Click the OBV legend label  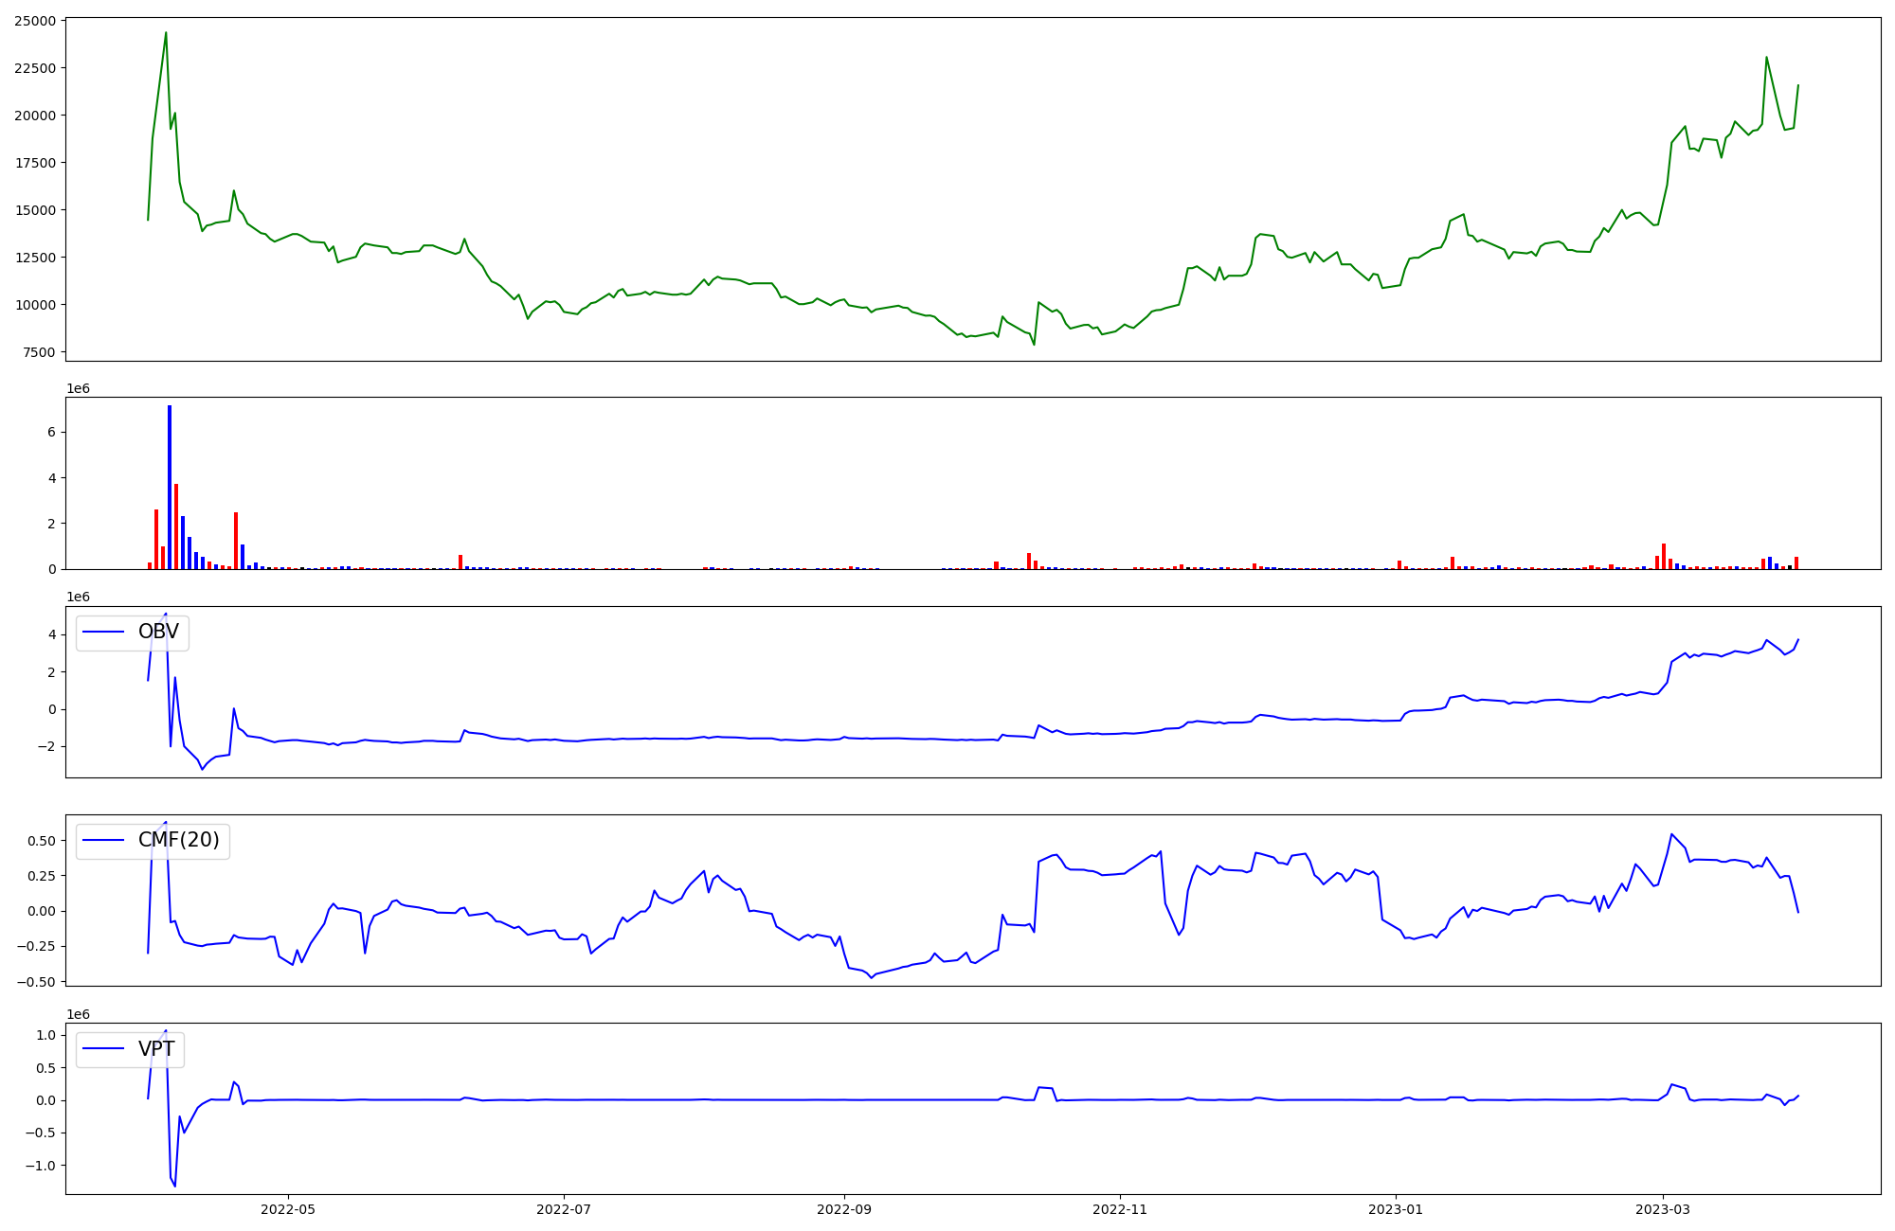158,632
